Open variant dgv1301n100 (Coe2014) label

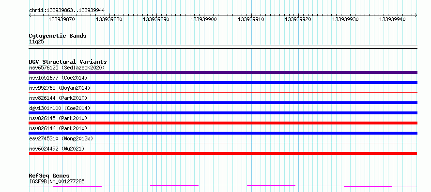pyautogui.click(x=60, y=108)
